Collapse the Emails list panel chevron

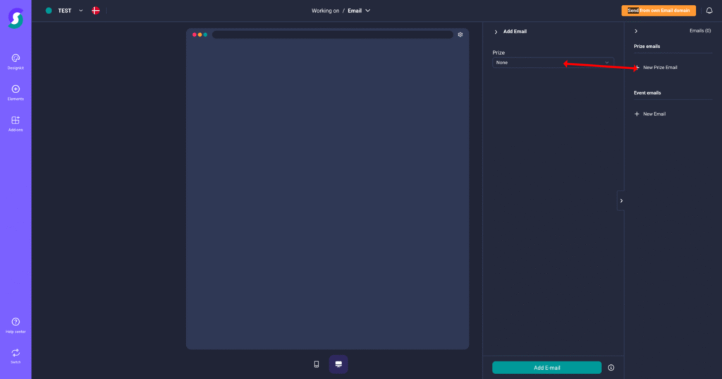[636, 31]
